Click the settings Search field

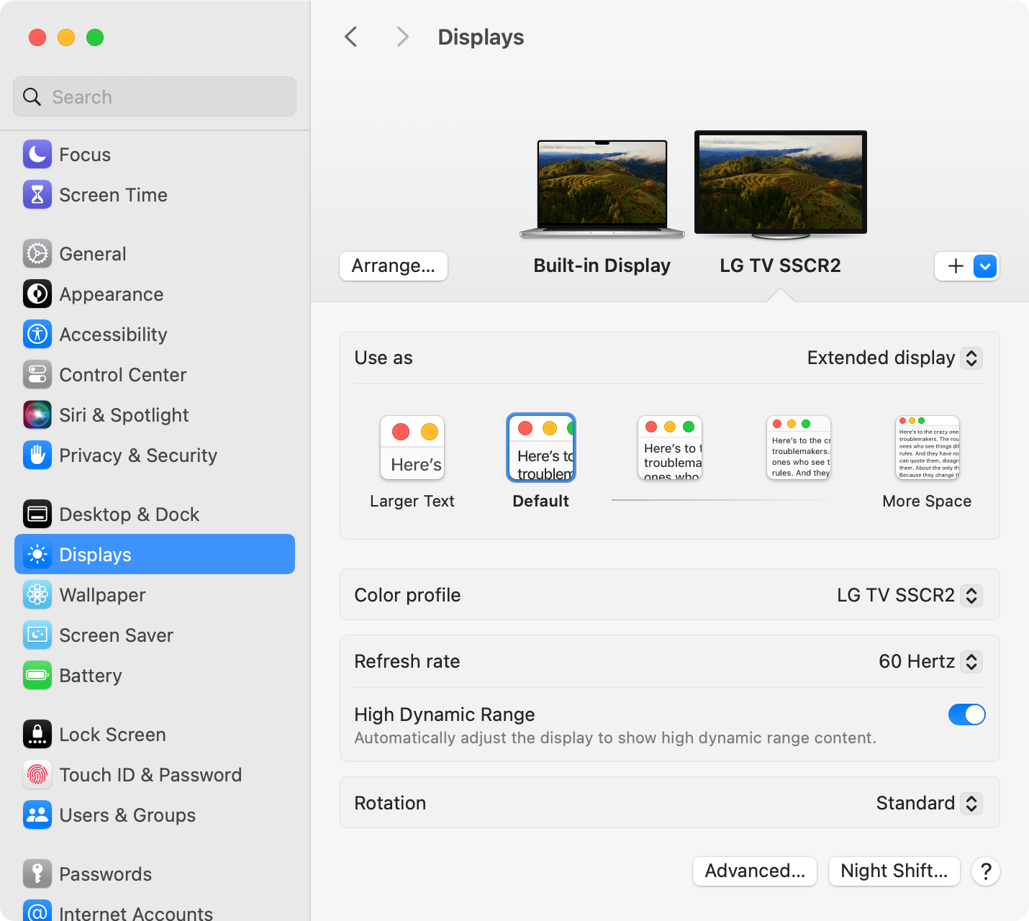154,96
